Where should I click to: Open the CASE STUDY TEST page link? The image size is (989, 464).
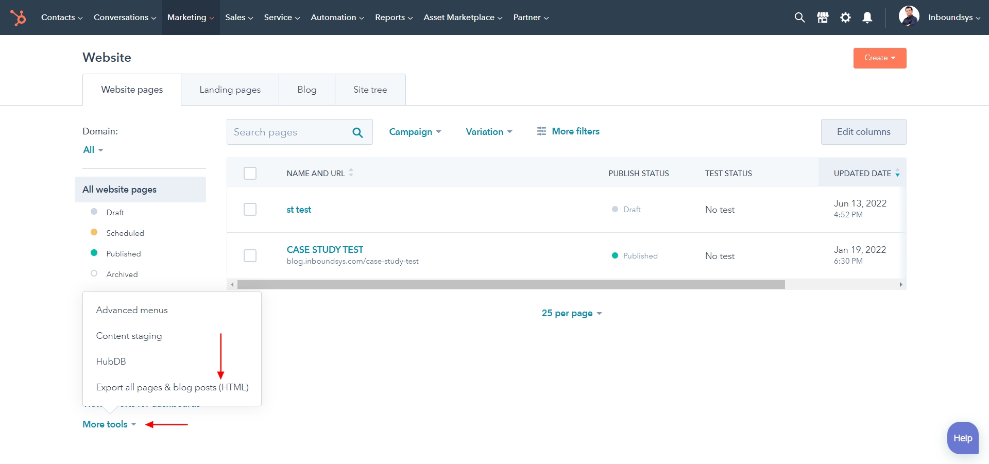tap(325, 250)
